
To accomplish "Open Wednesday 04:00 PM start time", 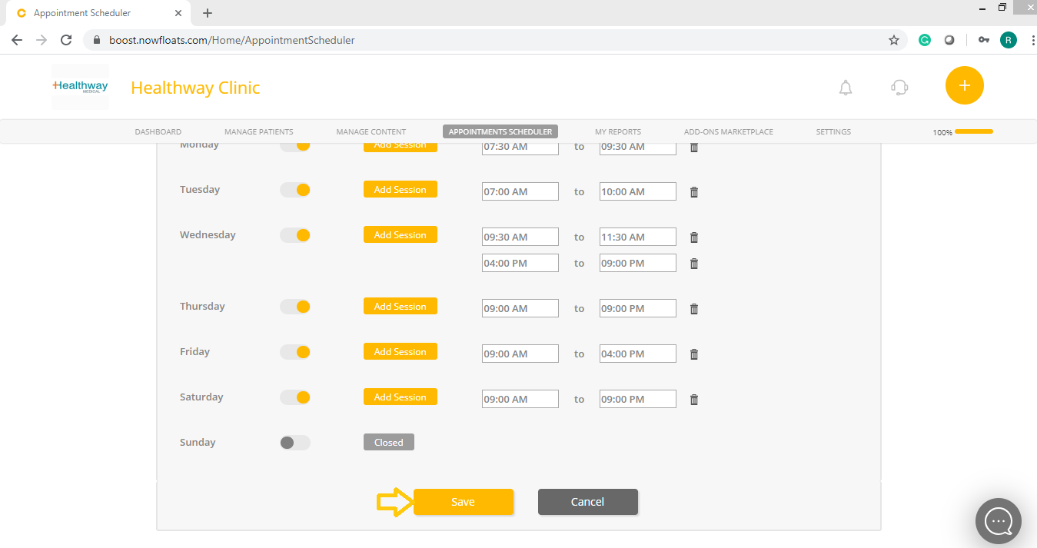I will pos(520,263).
